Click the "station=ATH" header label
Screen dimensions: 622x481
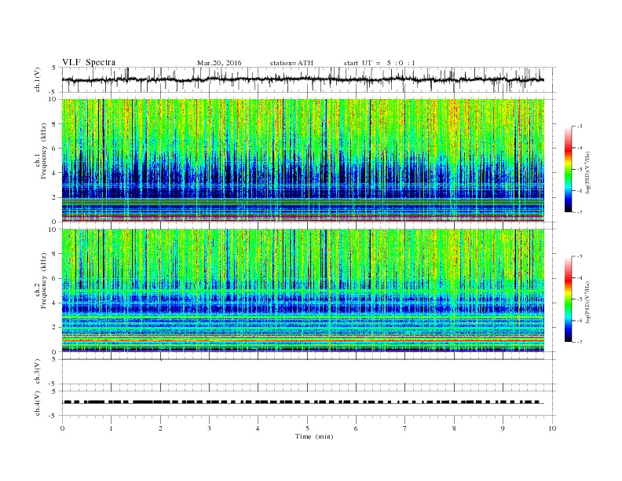[x=291, y=63]
